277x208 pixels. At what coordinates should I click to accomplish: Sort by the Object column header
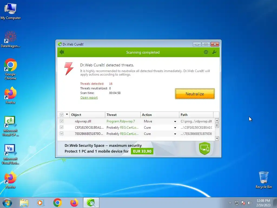(x=87, y=115)
